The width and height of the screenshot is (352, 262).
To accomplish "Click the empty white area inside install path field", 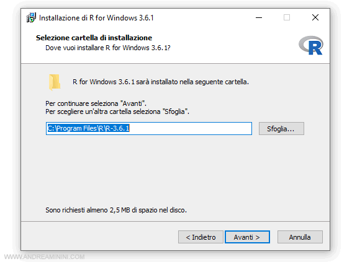I will (191, 129).
